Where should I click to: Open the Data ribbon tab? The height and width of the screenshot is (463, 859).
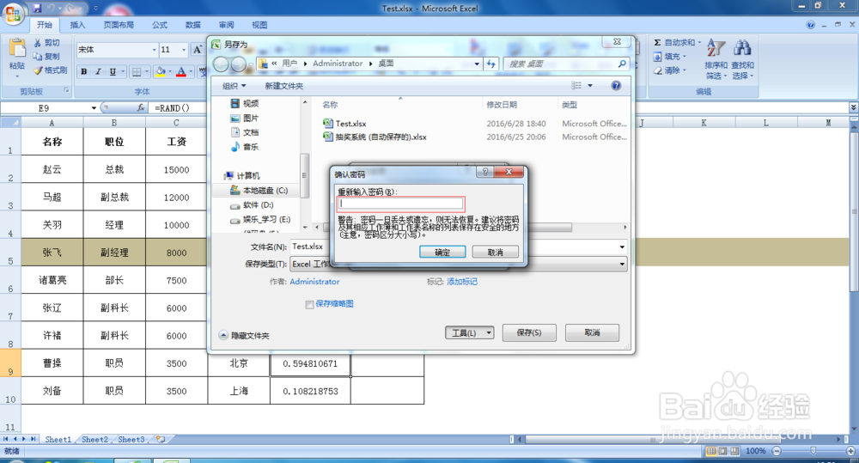click(x=192, y=25)
